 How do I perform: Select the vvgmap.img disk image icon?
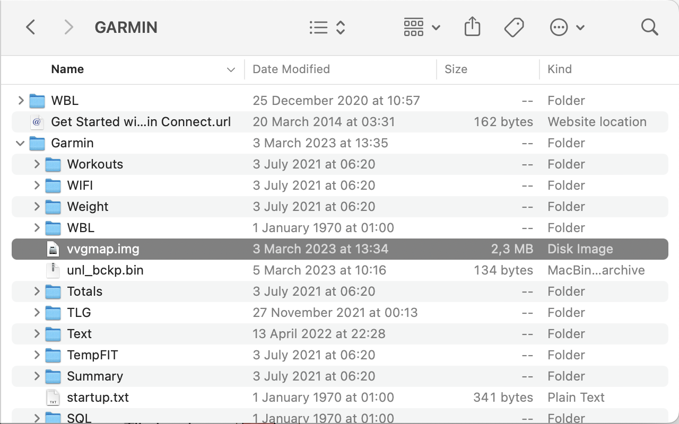click(x=53, y=249)
